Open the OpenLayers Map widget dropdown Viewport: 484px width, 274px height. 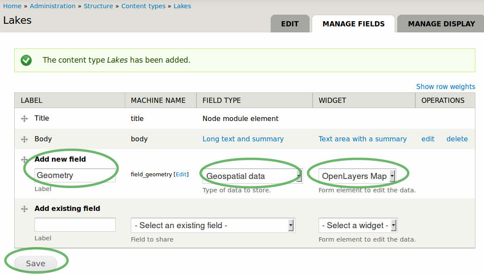click(x=357, y=176)
